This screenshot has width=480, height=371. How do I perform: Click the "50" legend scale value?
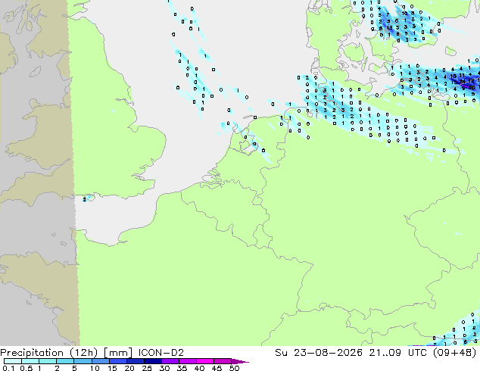pyautogui.click(x=234, y=368)
